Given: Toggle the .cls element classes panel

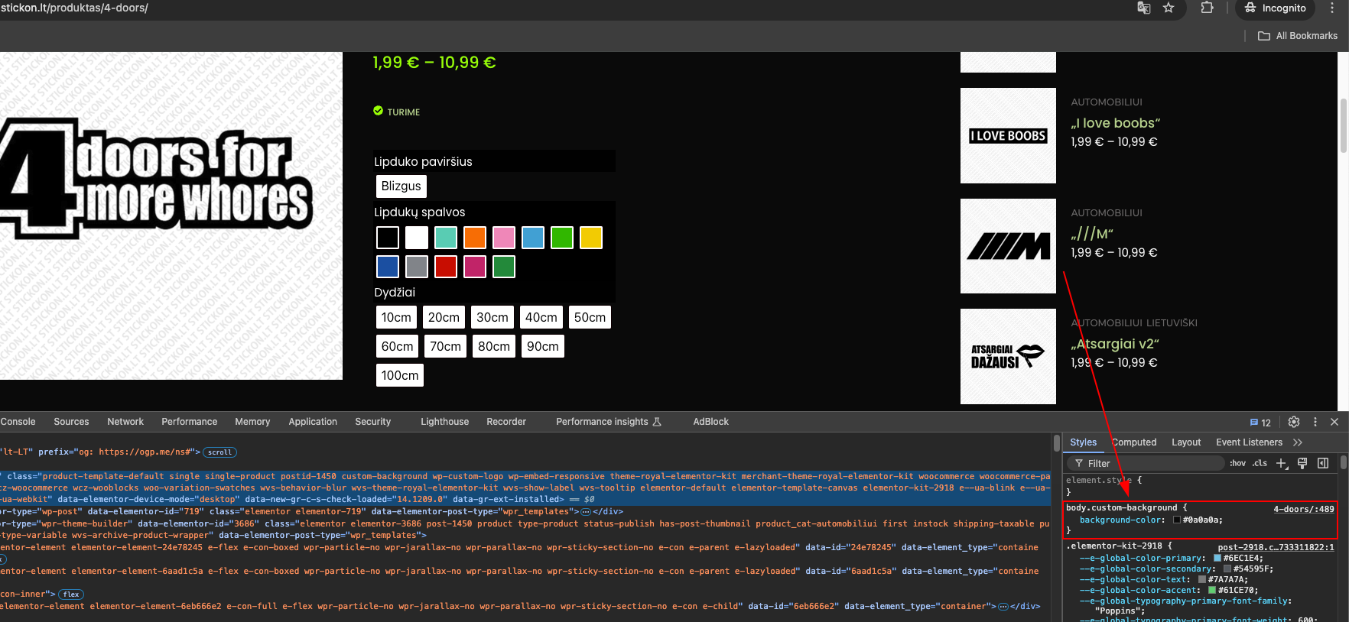Looking at the screenshot, I should (x=1260, y=463).
